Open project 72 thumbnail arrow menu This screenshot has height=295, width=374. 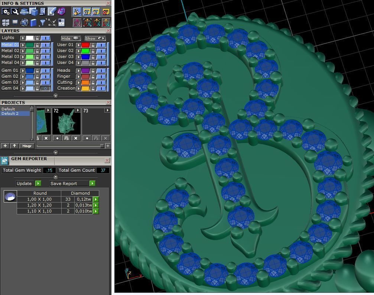(x=78, y=110)
